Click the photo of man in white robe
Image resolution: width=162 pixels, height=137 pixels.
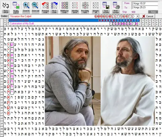coord(128,81)
